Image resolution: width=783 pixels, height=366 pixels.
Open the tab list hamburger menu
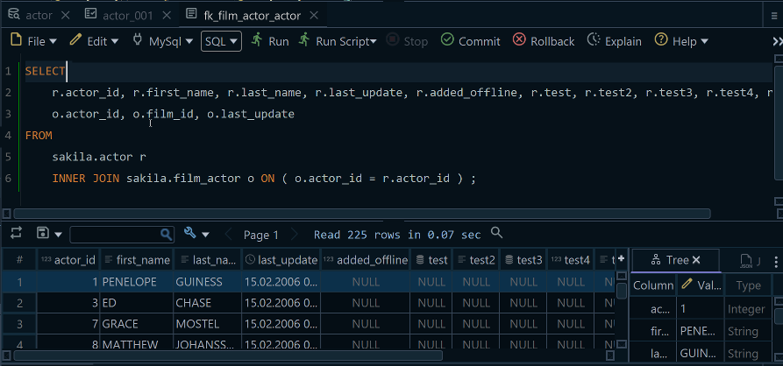[x=774, y=16]
